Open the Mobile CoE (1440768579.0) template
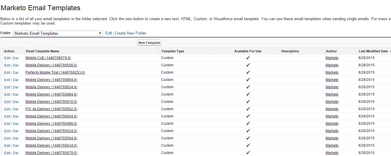Image resolution: width=391 pixels, height=156 pixels. pos(48,58)
